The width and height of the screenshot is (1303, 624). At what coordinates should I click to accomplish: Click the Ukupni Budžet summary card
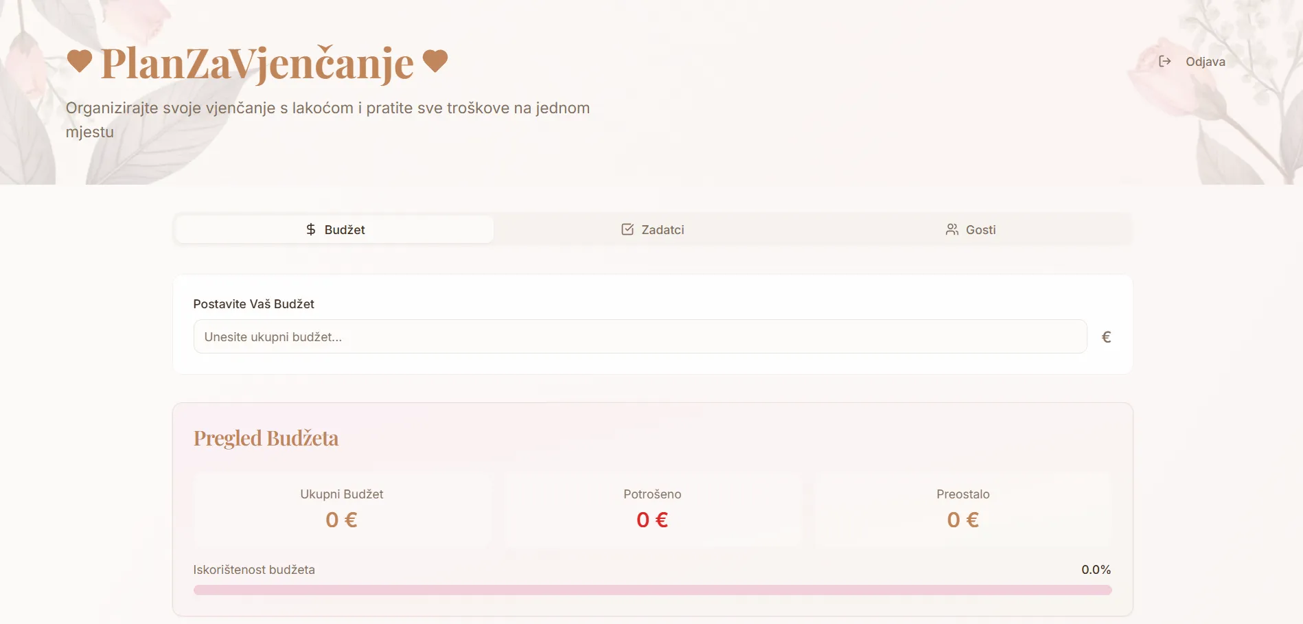click(342, 509)
